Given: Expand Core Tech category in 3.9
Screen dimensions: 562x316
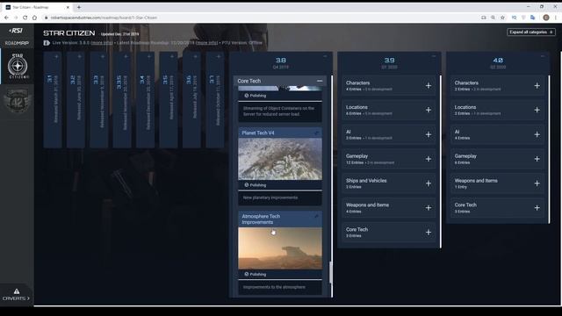Looking at the screenshot, I should click(429, 232).
